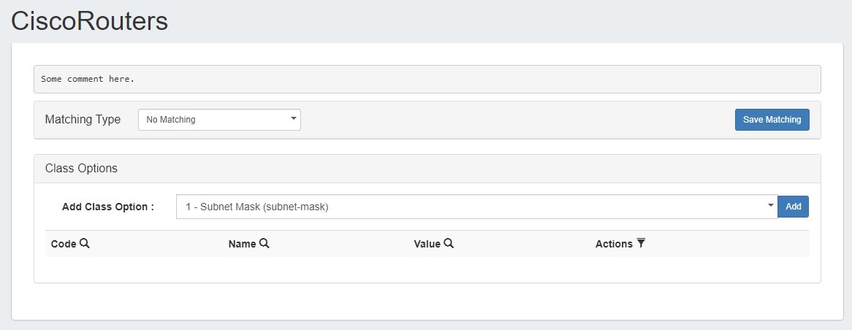Click the search icon beside Code column
Viewport: 852px width, 330px height.
[85, 244]
